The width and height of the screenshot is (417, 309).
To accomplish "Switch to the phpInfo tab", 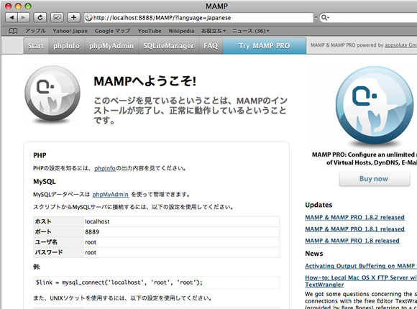I will 66,46.
